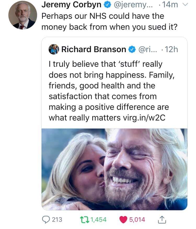Screen dimensions: 196x229
Task: Click the 5,014 likes count
Action: point(137,219)
